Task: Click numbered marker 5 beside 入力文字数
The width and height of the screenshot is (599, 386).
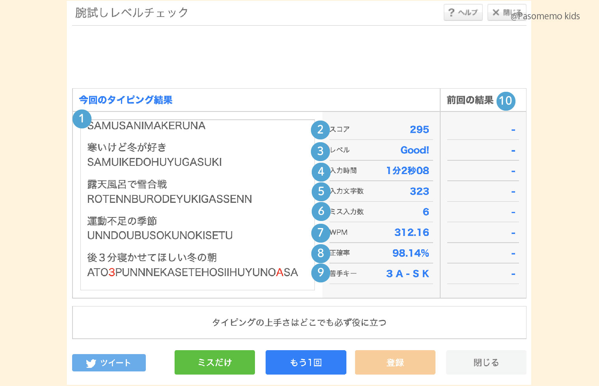Action: tap(321, 191)
